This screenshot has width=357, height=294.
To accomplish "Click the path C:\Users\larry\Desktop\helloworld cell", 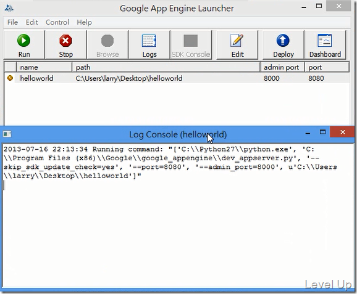I will point(129,78).
